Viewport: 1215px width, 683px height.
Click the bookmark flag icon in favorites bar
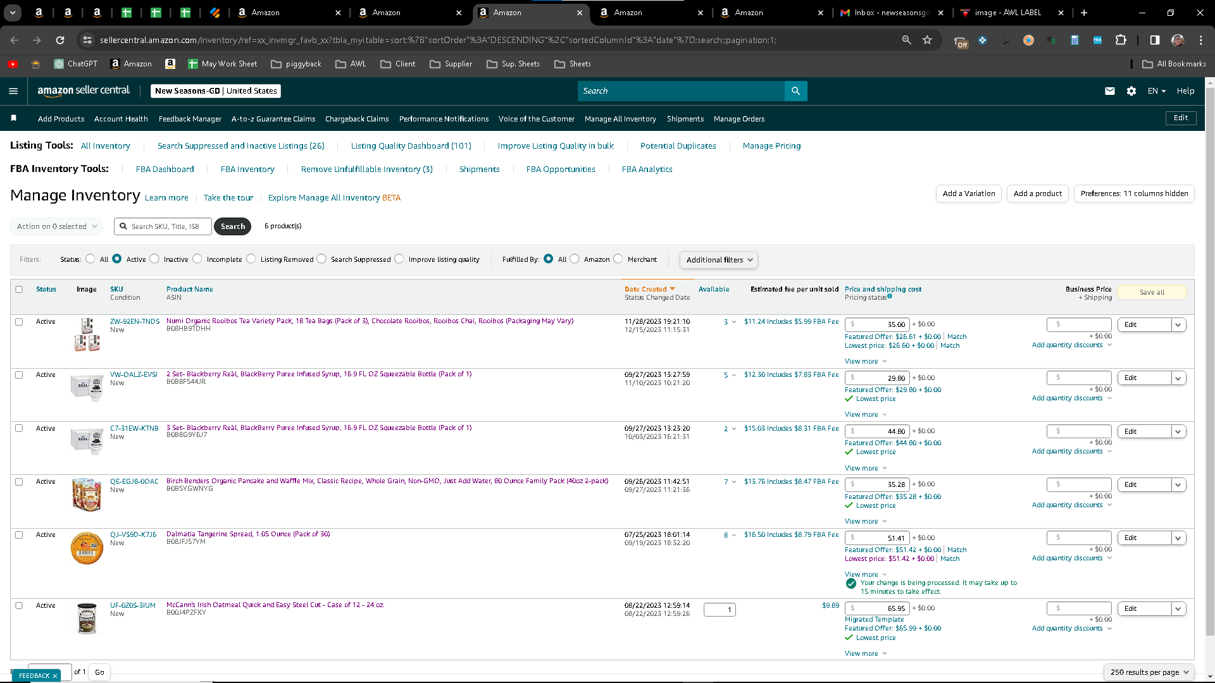(14, 118)
